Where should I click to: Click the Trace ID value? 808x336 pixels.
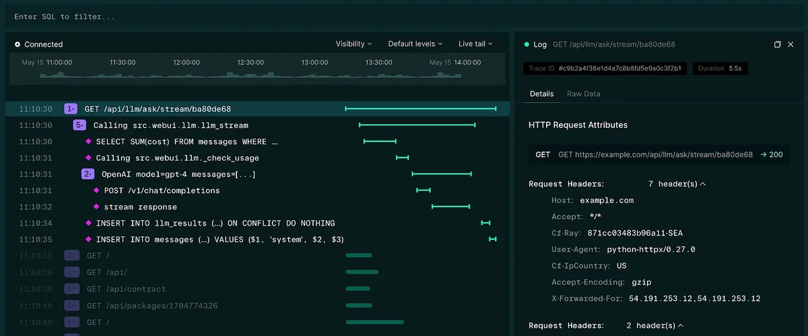click(x=620, y=69)
